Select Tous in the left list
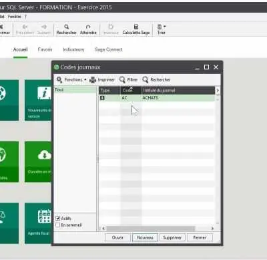This screenshot has width=267, height=260. [x=75, y=90]
